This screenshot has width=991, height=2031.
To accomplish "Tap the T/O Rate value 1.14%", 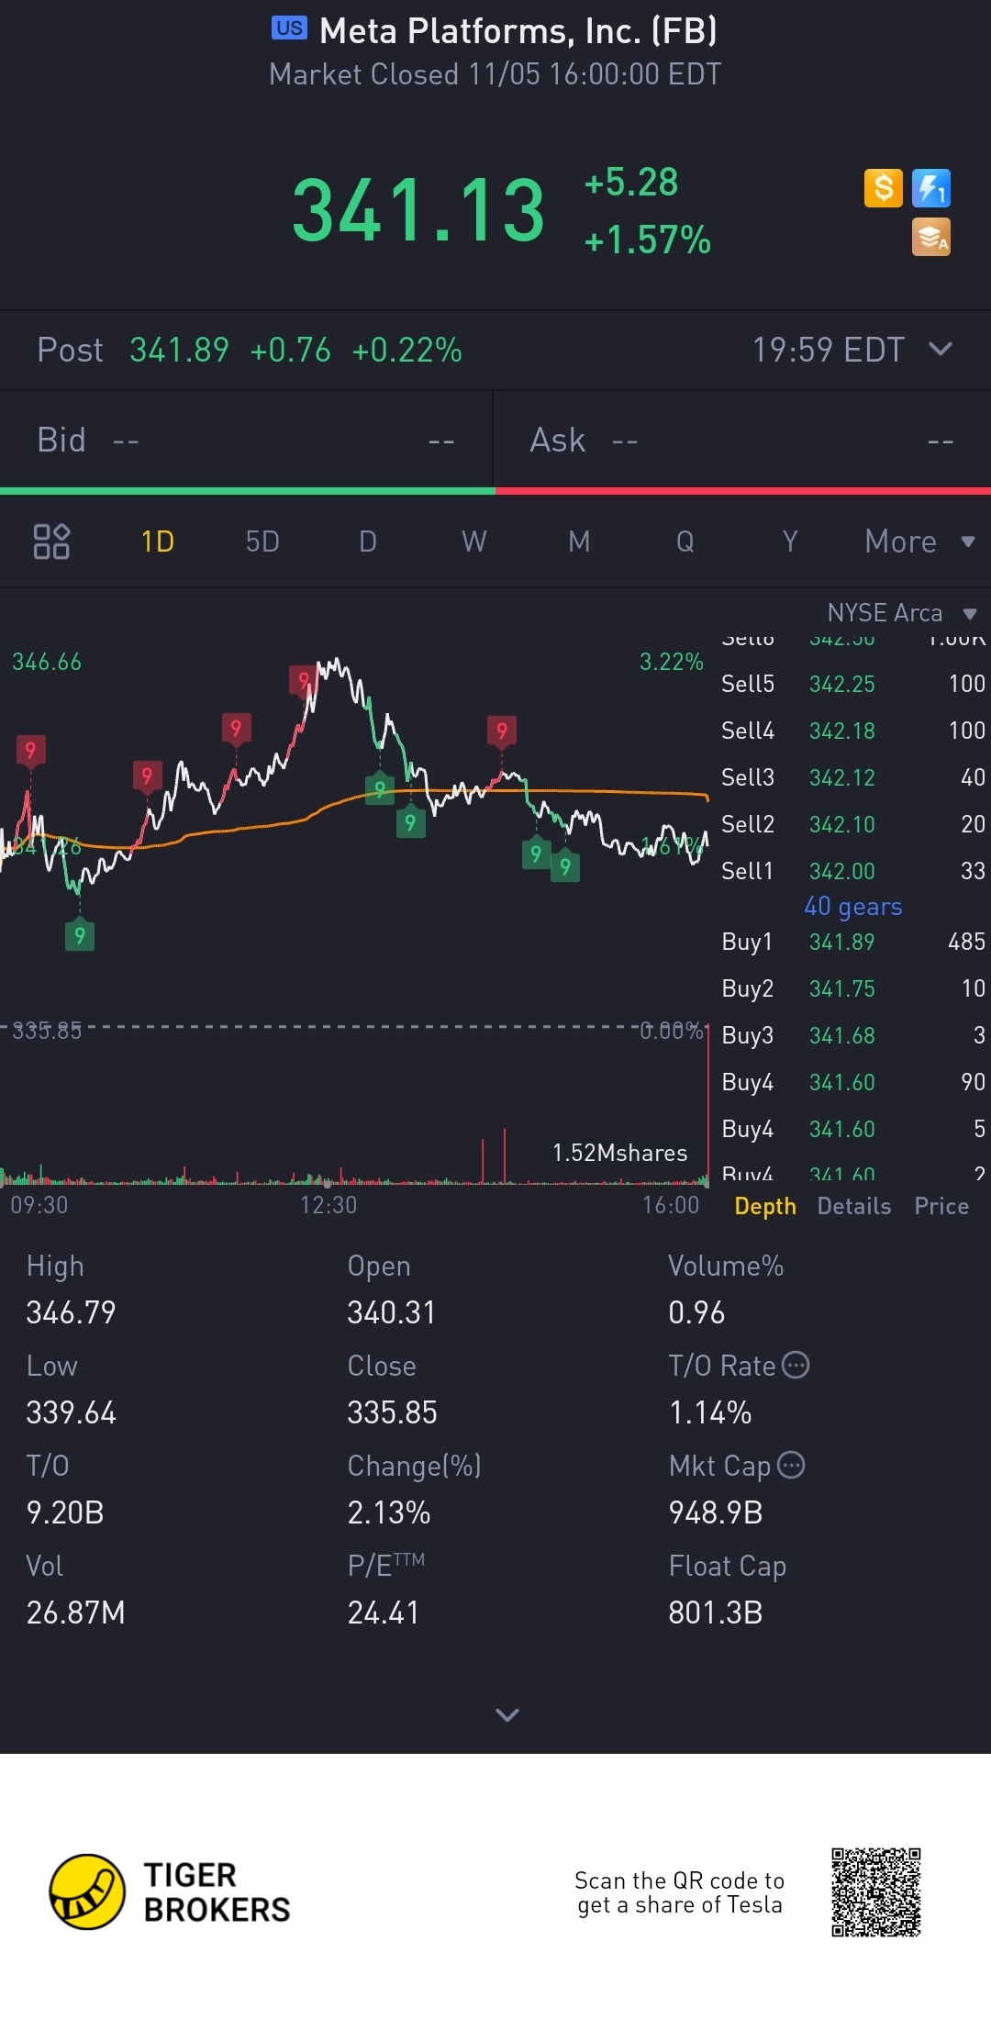I will click(x=710, y=1412).
